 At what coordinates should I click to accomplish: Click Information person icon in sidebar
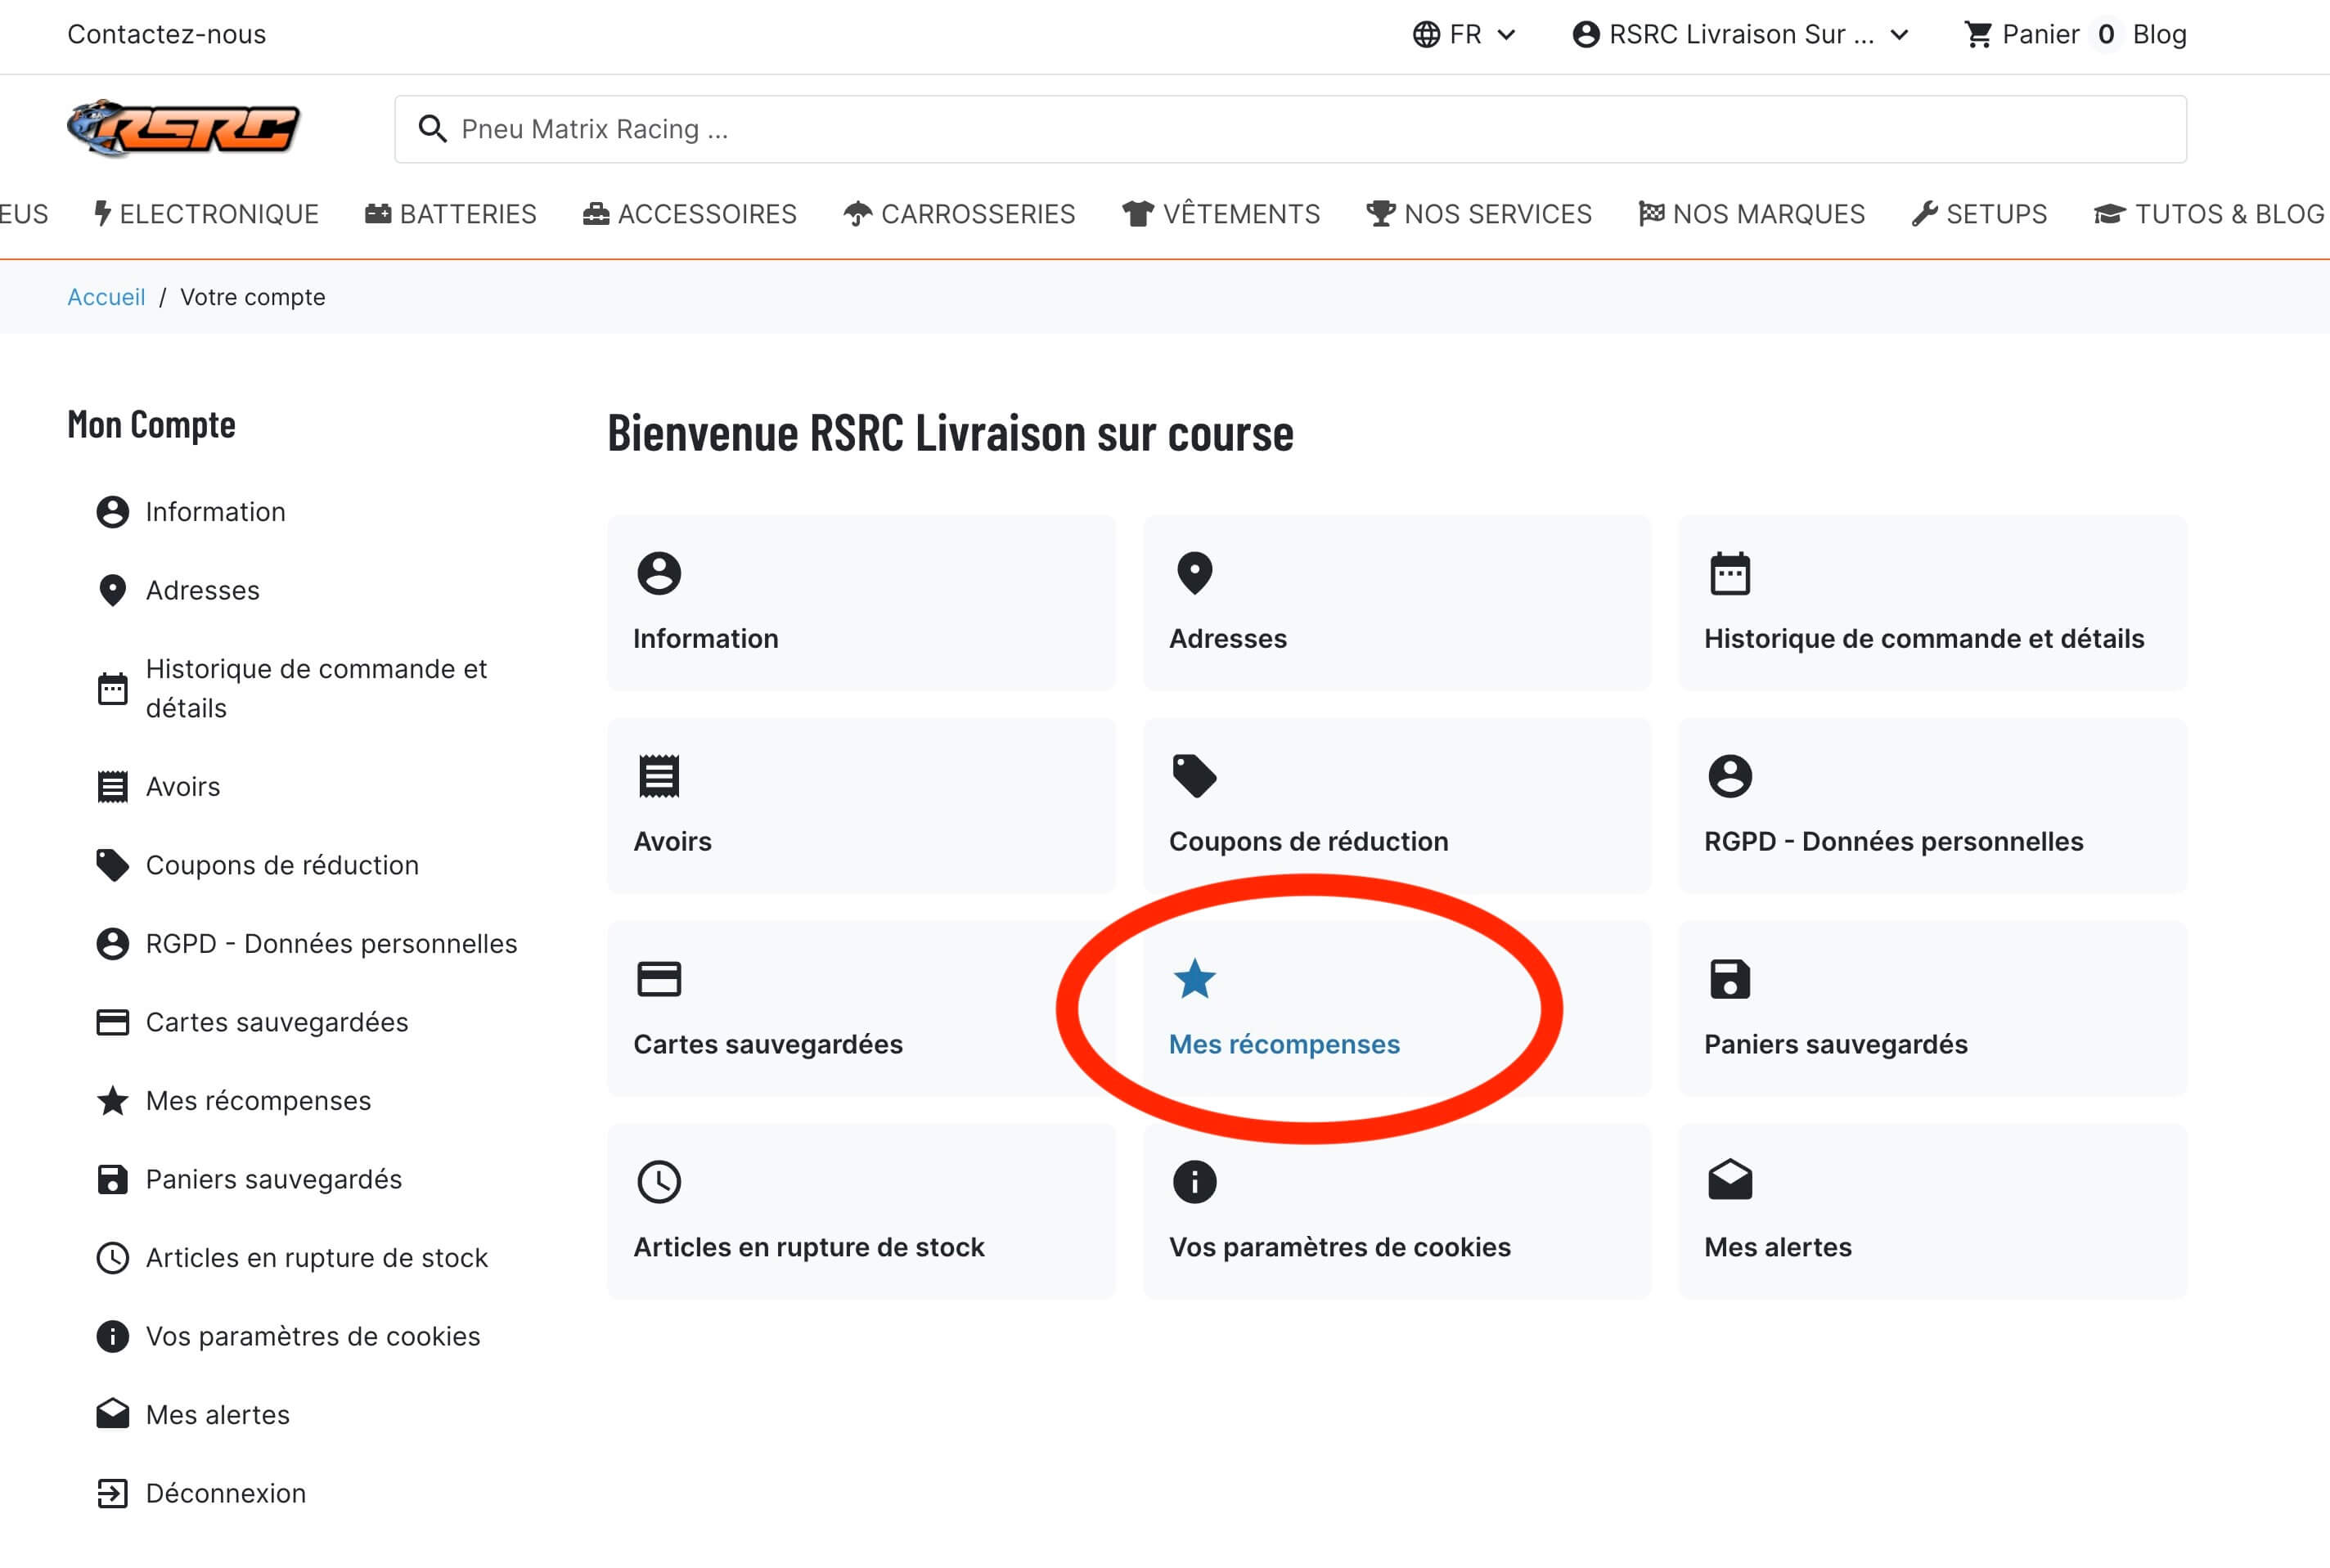[113, 512]
